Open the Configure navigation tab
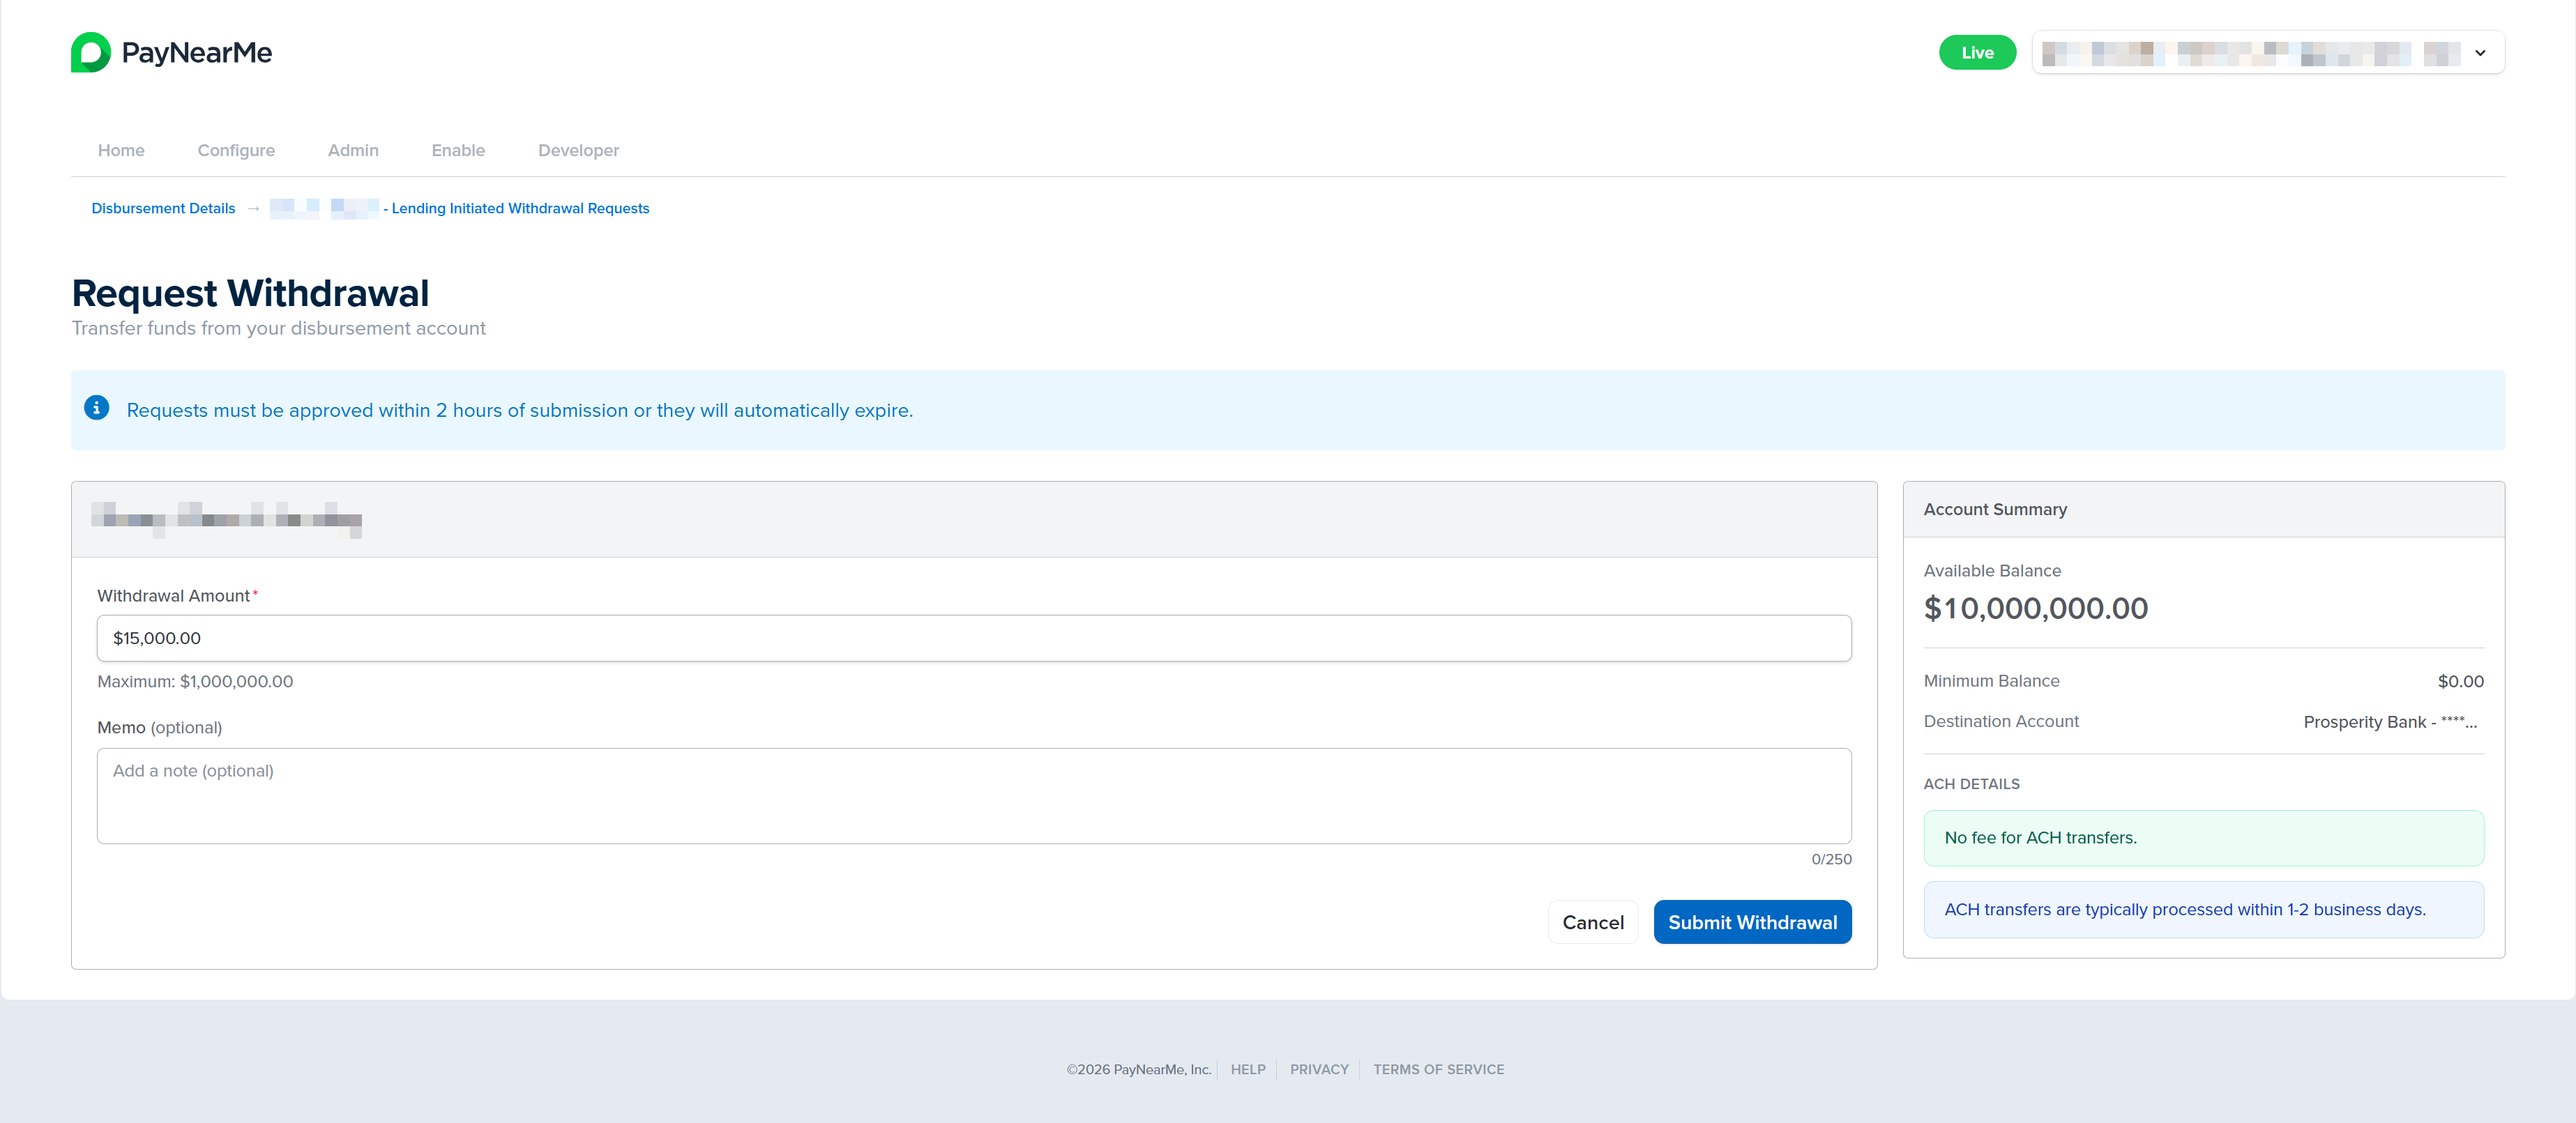The image size is (2576, 1123). (236, 150)
